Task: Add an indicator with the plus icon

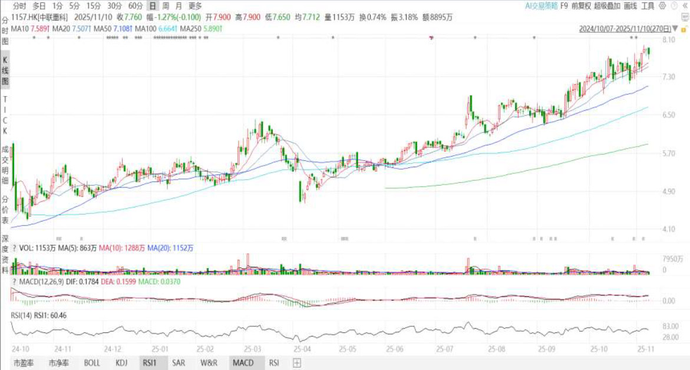Action: tap(297, 362)
